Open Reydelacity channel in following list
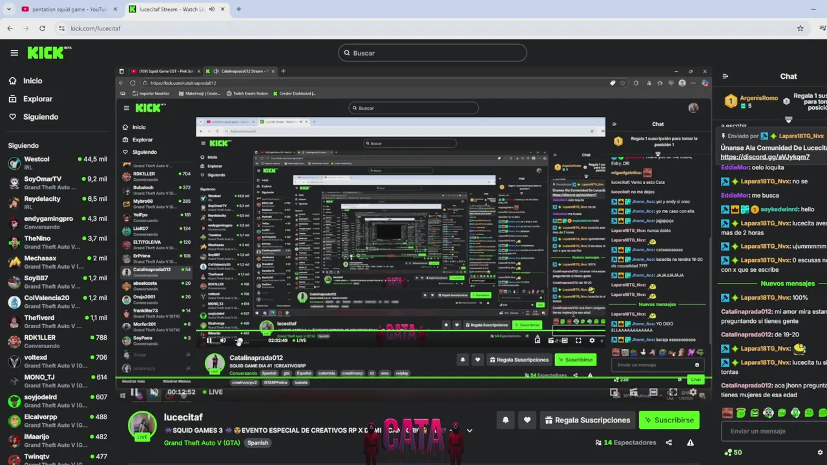The width and height of the screenshot is (827, 465). [57, 203]
